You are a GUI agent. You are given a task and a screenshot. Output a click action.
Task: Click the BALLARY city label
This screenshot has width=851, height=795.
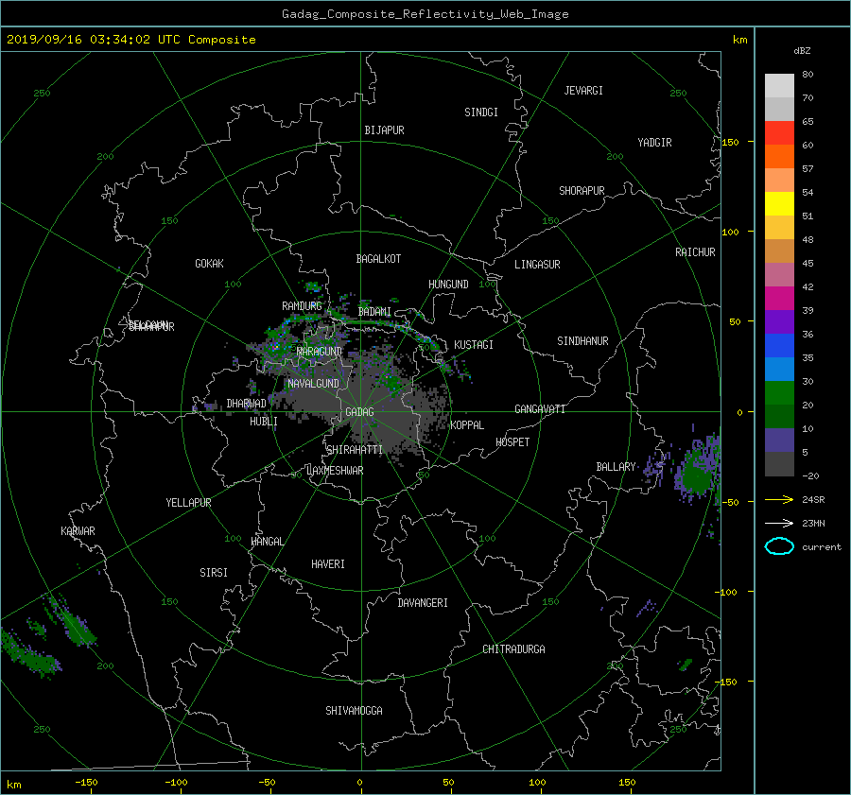(616, 467)
